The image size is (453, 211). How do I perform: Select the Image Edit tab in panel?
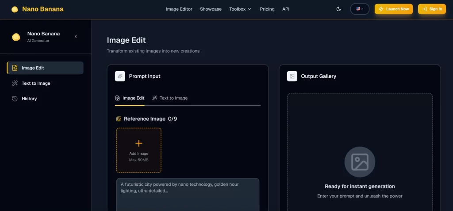[x=130, y=98]
